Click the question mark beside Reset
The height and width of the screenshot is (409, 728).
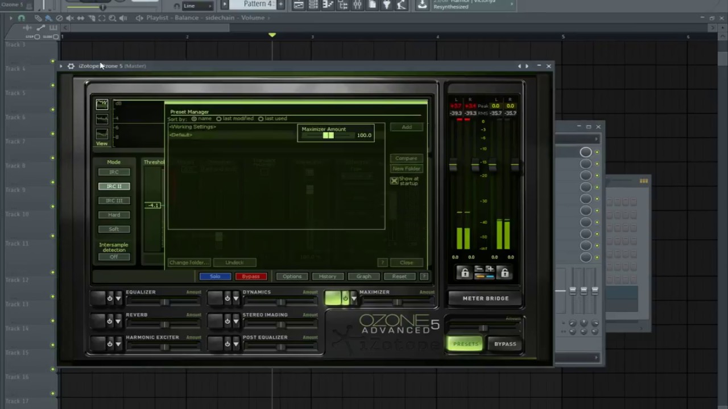(424, 276)
